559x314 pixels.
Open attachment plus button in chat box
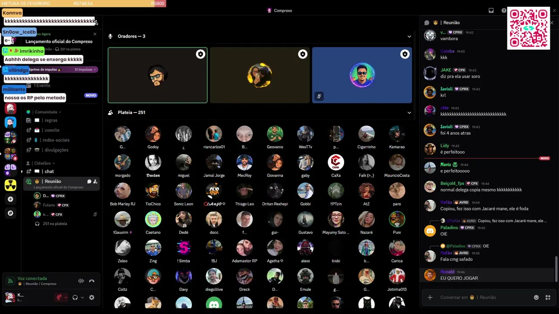(x=430, y=297)
